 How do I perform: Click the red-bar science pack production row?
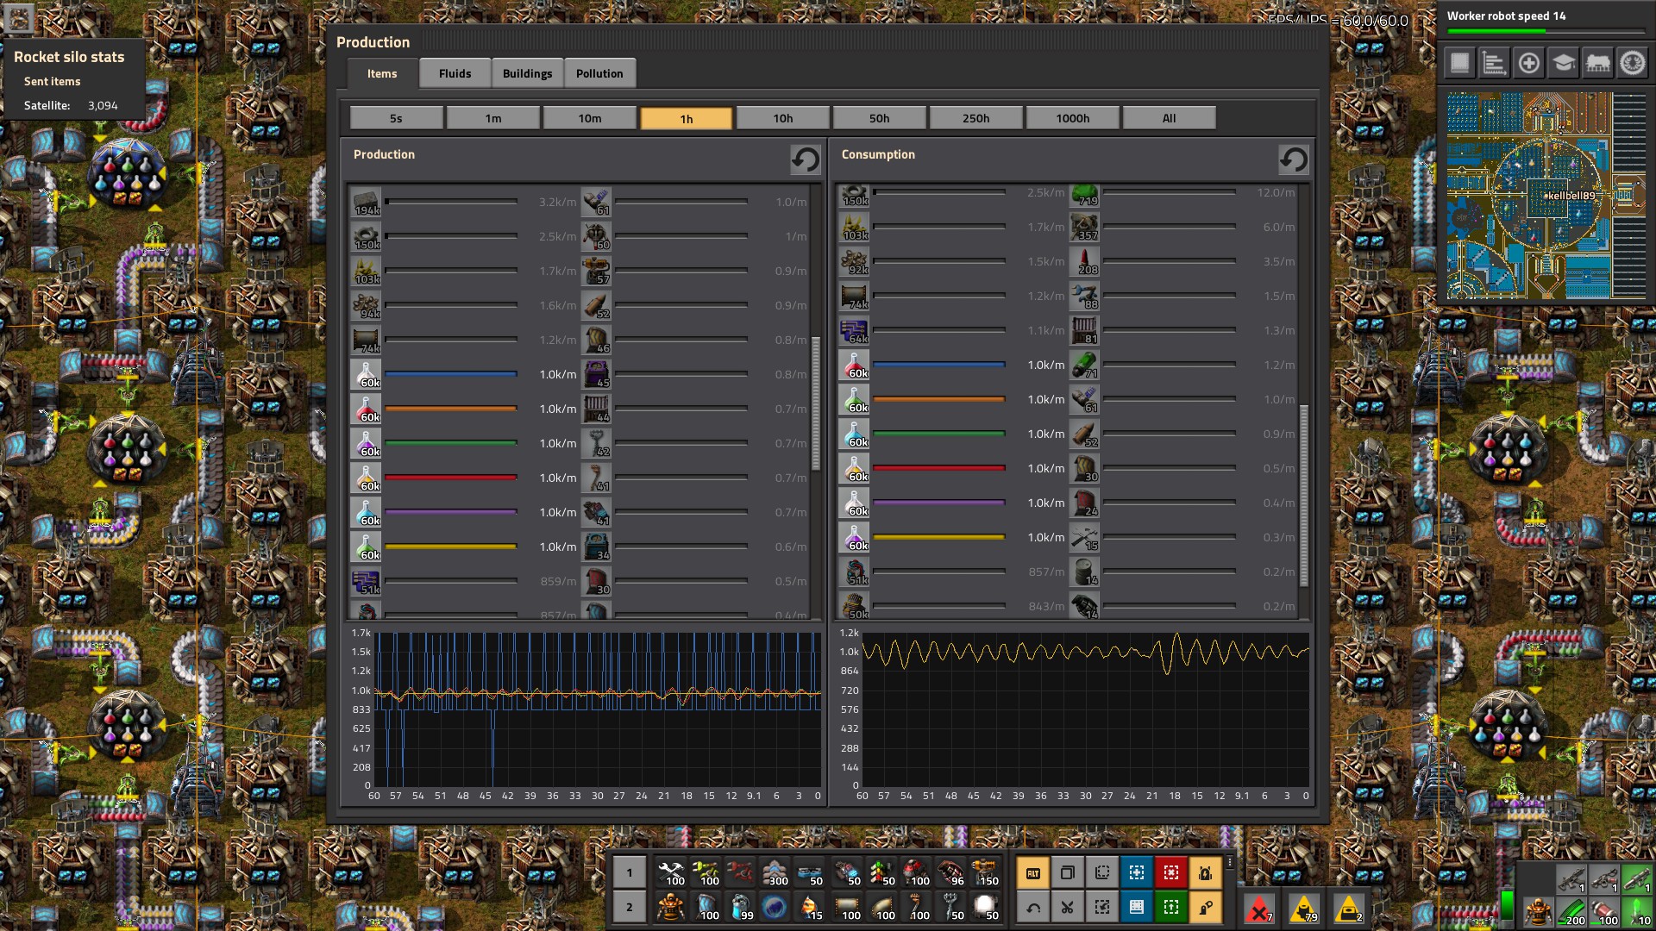(x=464, y=478)
